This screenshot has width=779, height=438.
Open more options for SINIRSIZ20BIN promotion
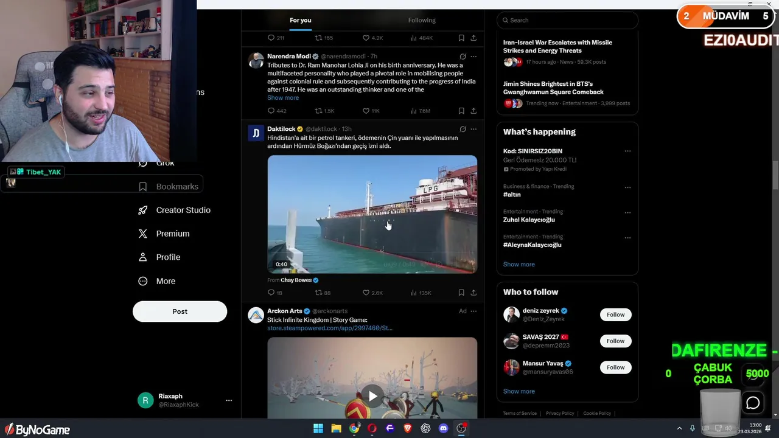click(x=627, y=151)
